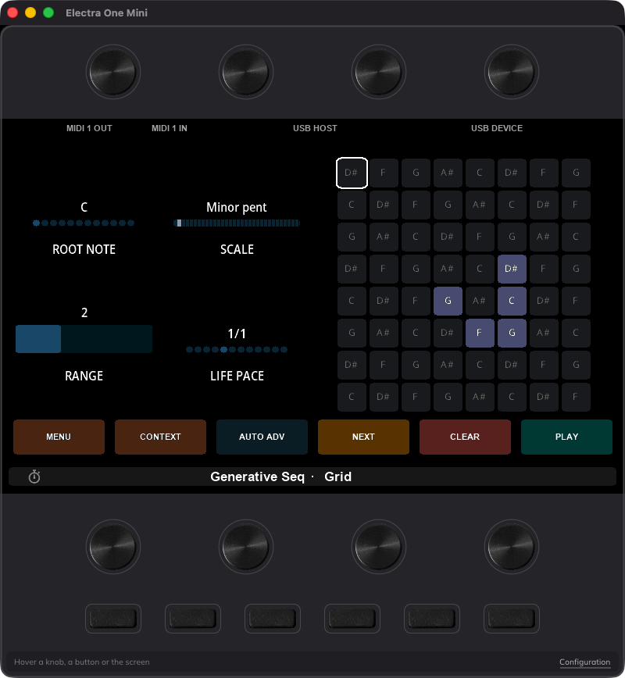Click the third knob in the bottom row
Viewport: 625px width, 678px height.
coord(378,547)
